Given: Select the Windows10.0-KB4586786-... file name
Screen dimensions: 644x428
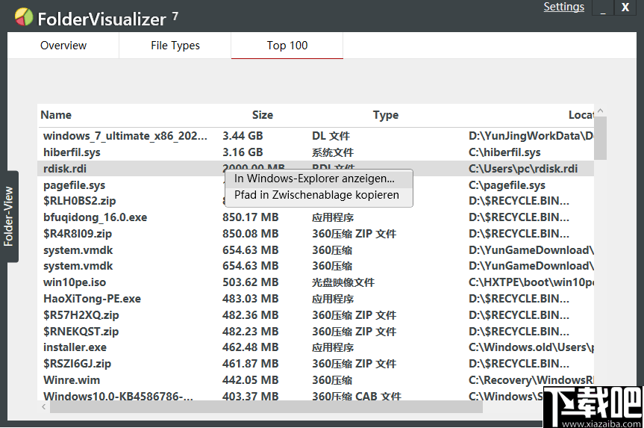Looking at the screenshot, I should pyautogui.click(x=119, y=396).
